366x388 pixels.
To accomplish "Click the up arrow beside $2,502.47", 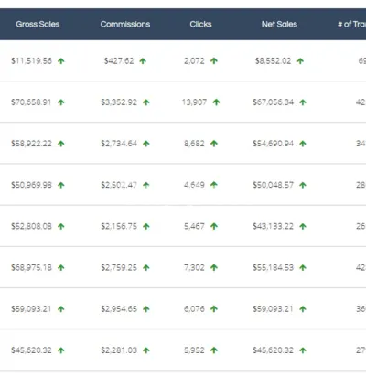I will point(146,185).
